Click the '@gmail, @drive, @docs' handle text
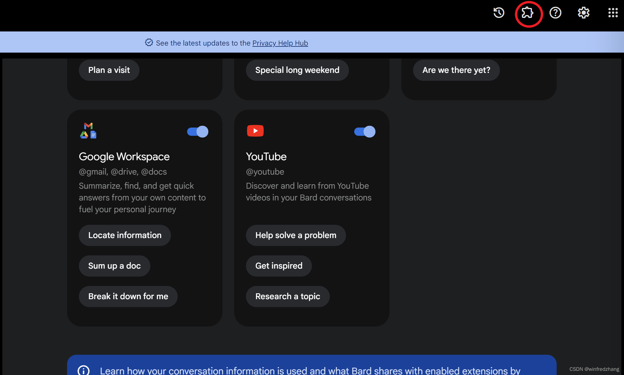 tap(123, 172)
